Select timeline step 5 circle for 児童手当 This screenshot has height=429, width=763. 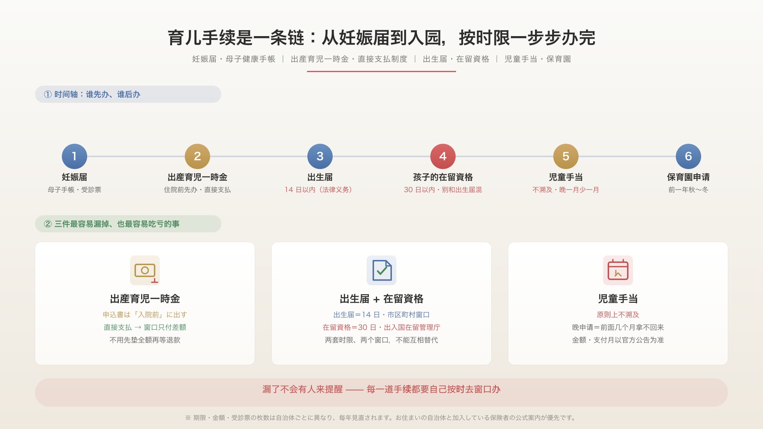(566, 156)
